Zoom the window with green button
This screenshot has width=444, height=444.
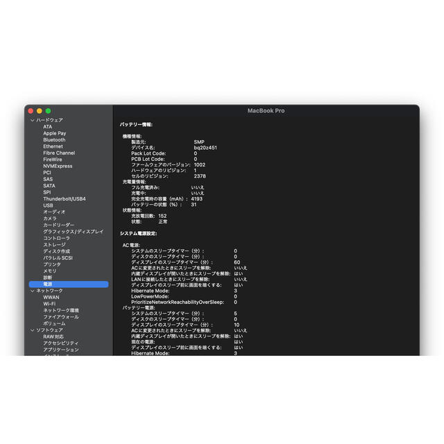coord(48,111)
